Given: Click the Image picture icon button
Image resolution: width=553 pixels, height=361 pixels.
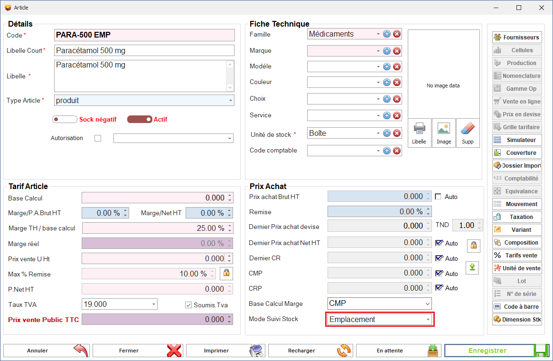Looking at the screenshot, I should pos(444,133).
